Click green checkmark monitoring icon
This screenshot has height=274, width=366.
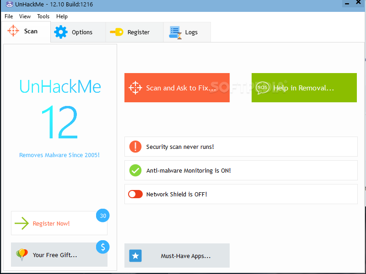click(x=135, y=170)
